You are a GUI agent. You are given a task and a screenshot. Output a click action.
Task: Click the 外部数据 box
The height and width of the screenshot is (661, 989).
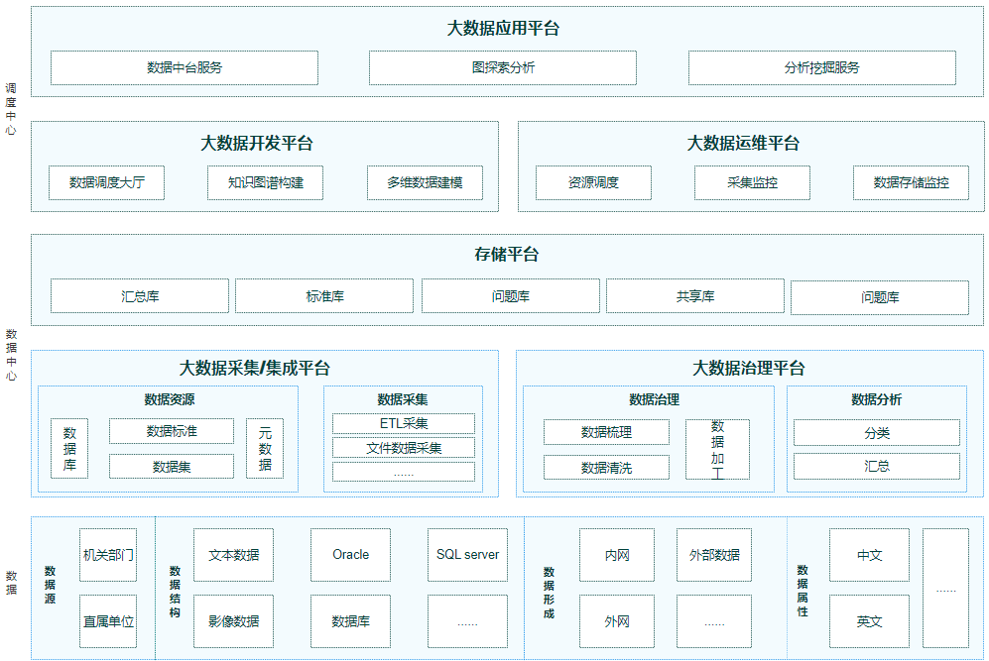[x=714, y=555]
